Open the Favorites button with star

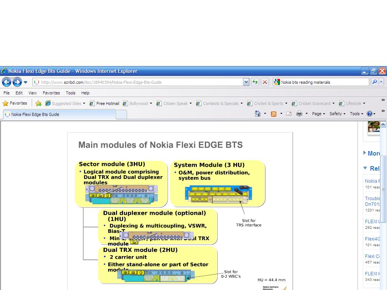(x=15, y=103)
